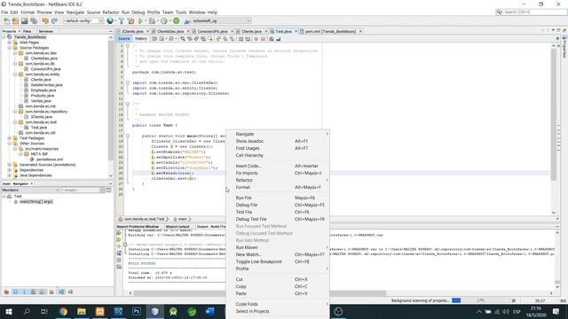Click the Output panel stop icon
Screen dimensions: 568x319
pyautogui.click(x=119, y=260)
